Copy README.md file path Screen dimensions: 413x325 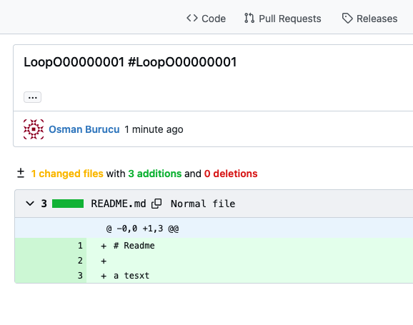[x=156, y=204]
